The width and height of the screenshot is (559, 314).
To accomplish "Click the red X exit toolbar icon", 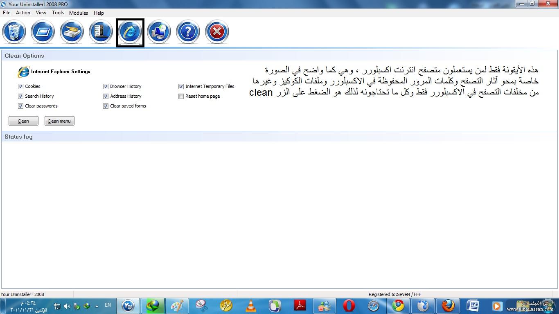I will coord(217,32).
